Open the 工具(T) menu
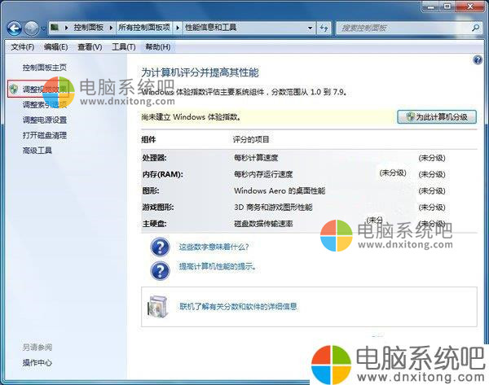 point(123,47)
